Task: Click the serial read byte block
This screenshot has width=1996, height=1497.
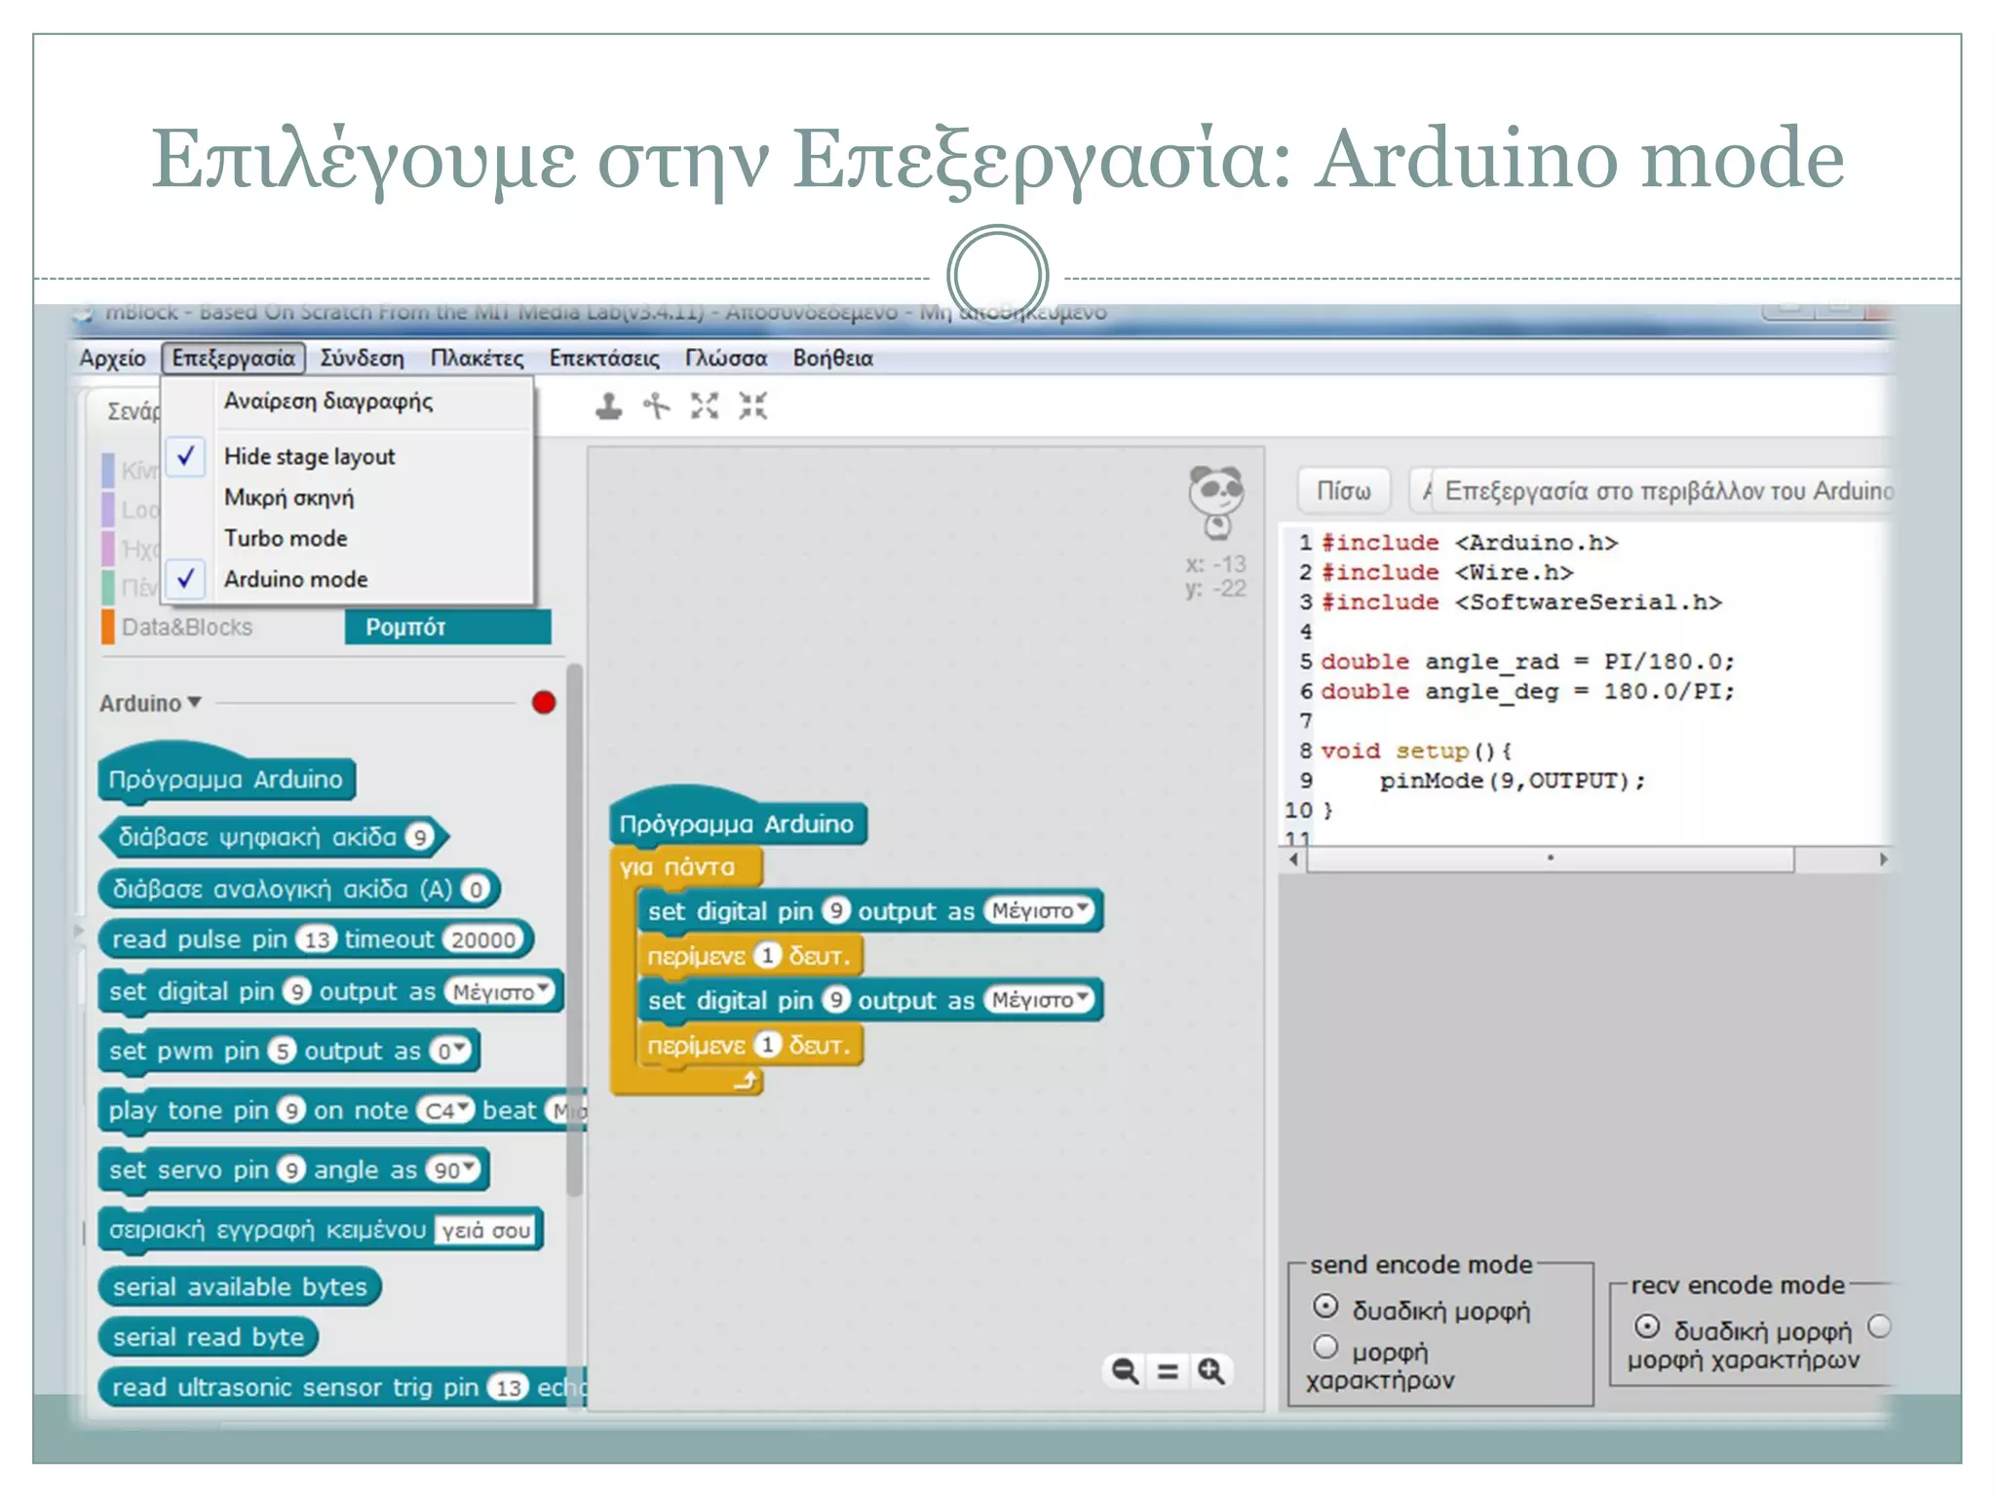Action: pyautogui.click(x=209, y=1337)
